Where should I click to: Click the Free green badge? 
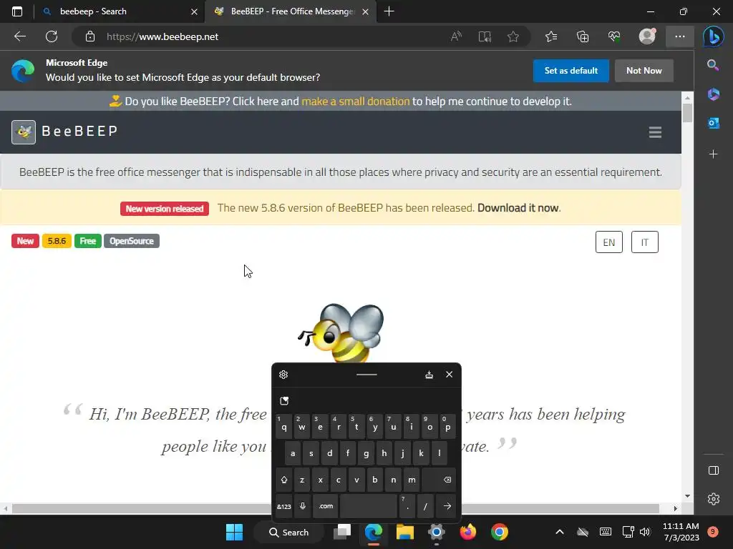(x=88, y=241)
